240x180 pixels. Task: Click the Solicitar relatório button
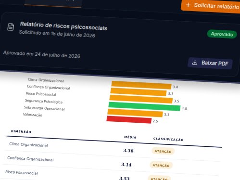(211, 6)
